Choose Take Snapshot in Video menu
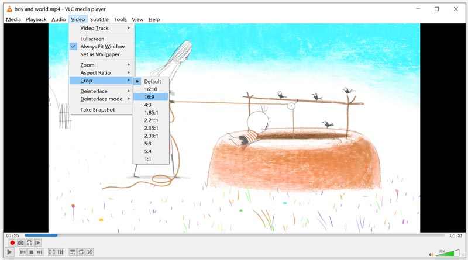 point(101,110)
